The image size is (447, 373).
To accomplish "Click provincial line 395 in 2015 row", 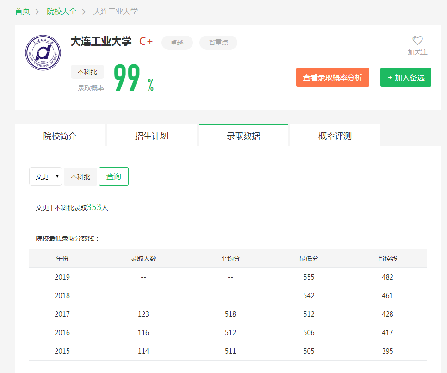I will pyautogui.click(x=387, y=351).
